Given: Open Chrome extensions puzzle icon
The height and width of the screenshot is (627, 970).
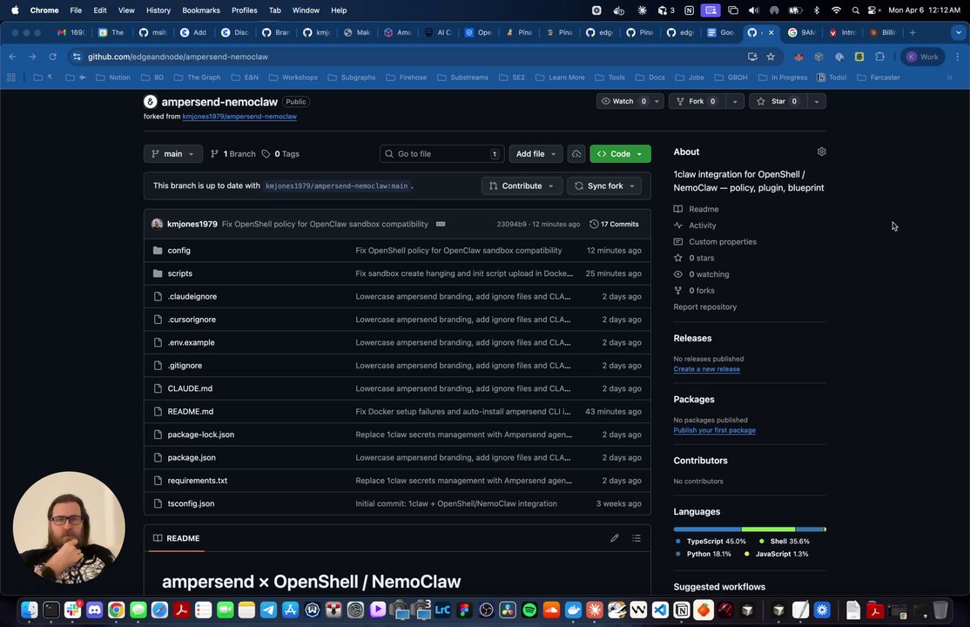Looking at the screenshot, I should pos(879,57).
